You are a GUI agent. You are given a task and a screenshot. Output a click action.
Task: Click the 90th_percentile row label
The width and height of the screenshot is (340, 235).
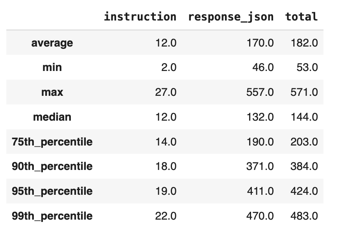pos(52,166)
